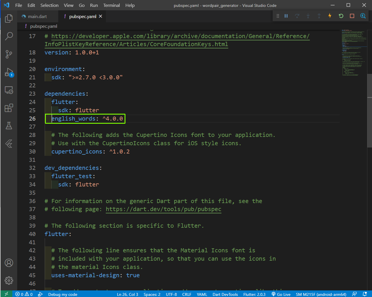Screen dimensions: 372x297
Task: Click the version: 1.0.0+1 line
Action: [72, 52]
